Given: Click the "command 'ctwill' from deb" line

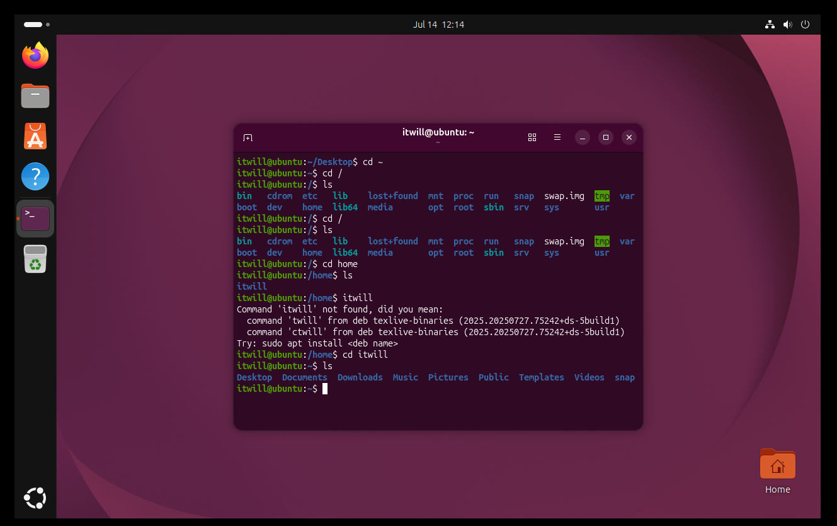Looking at the screenshot, I should (x=436, y=332).
